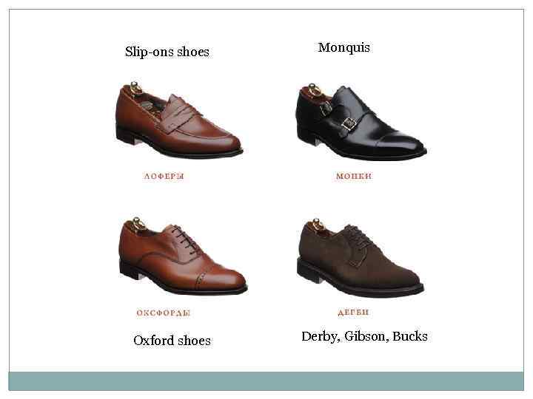Select the 'Oxford shoes' caption text
This screenshot has width=533, height=399.
pos(172,341)
